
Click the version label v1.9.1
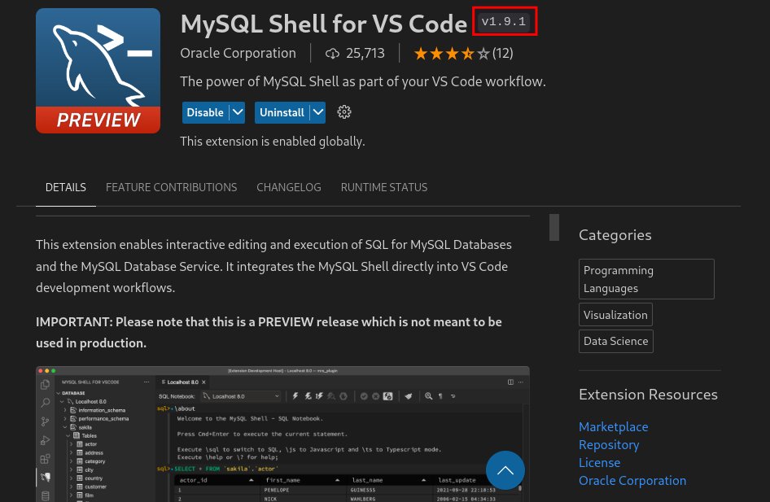coord(504,22)
